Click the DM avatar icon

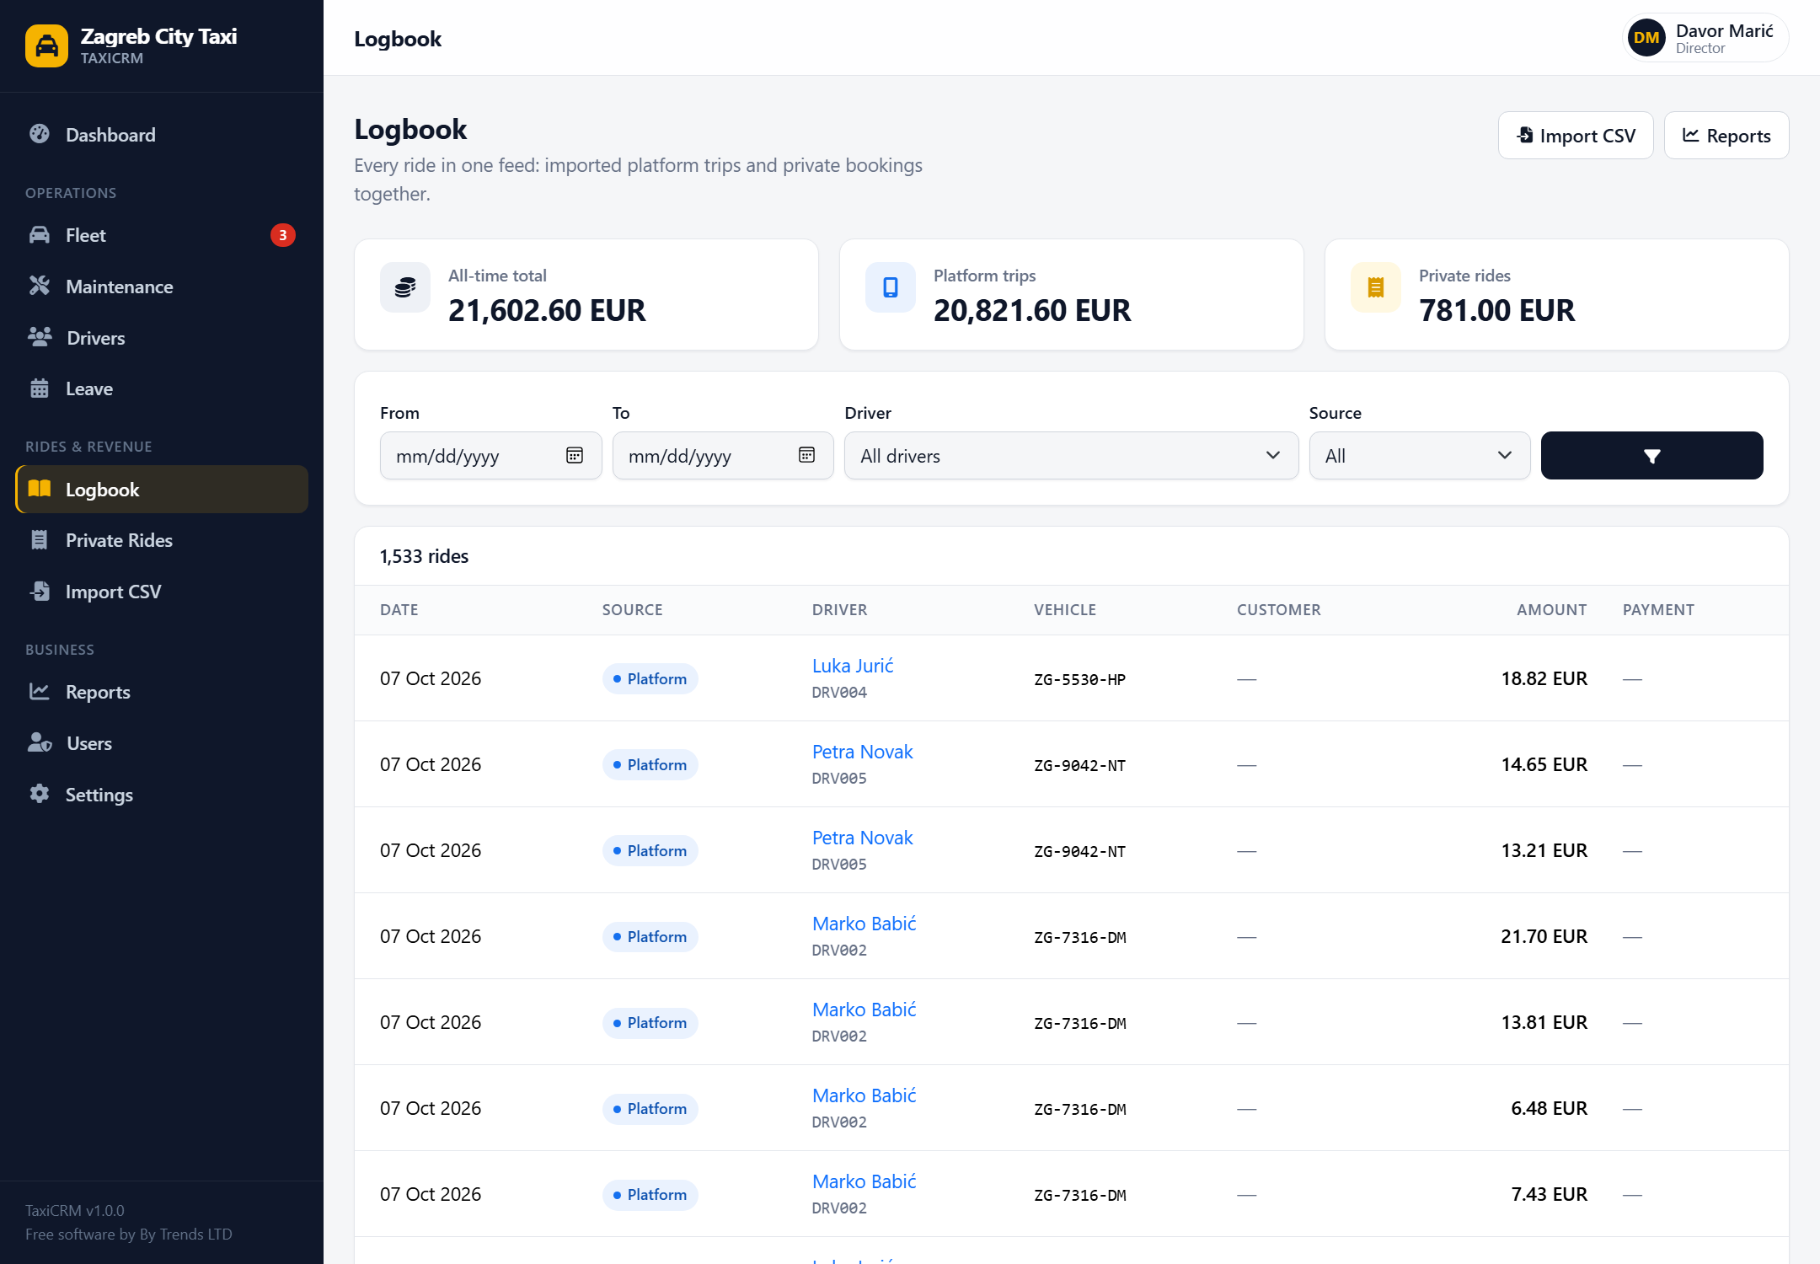pyautogui.click(x=1646, y=38)
